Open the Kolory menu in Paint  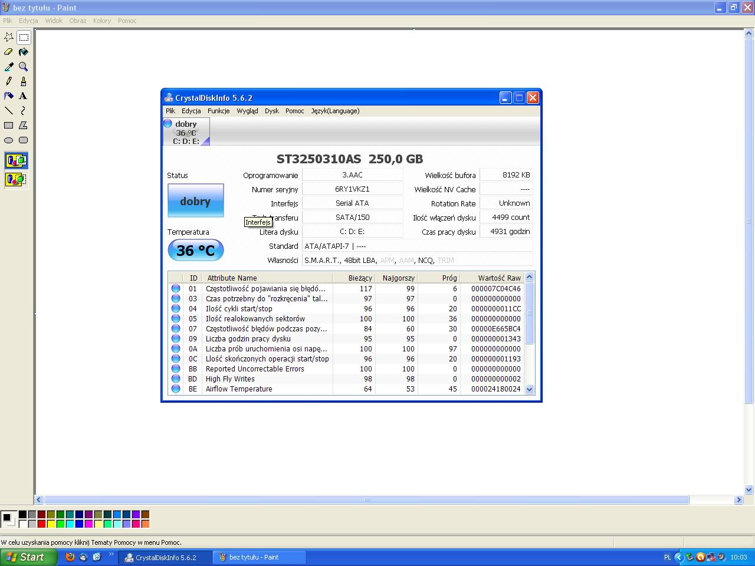(102, 21)
